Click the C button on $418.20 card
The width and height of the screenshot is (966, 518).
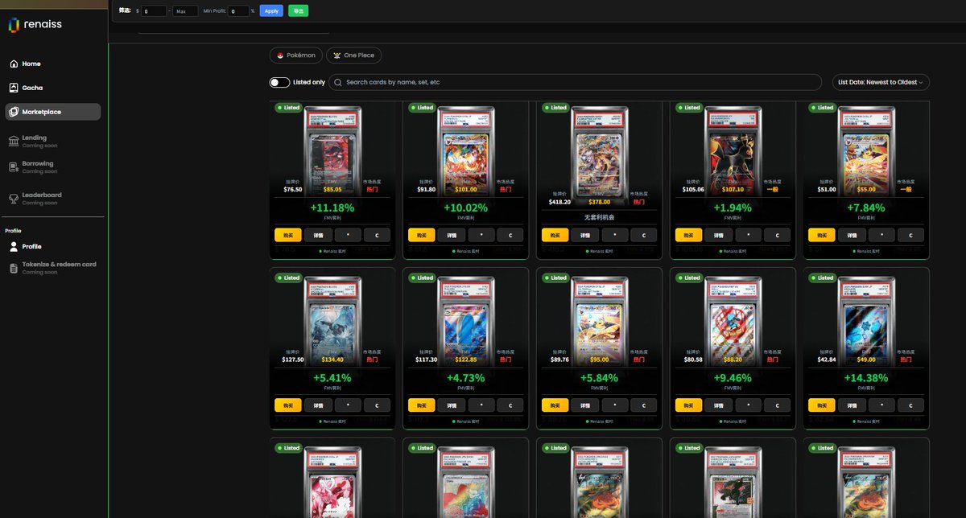(x=644, y=235)
